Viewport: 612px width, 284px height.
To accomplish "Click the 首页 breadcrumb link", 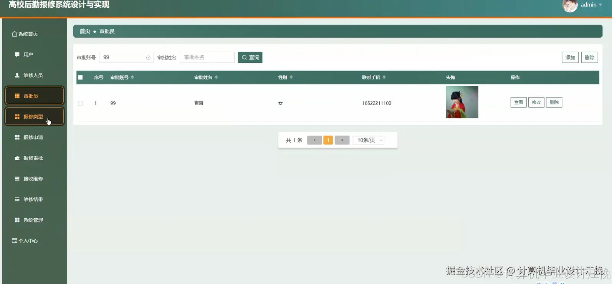I will (85, 31).
